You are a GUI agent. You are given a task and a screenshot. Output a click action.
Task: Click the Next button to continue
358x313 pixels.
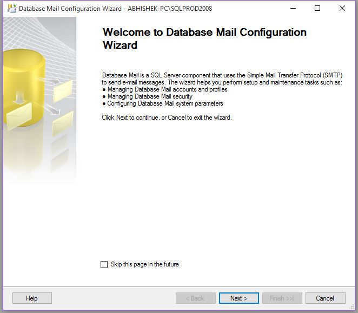(239, 298)
